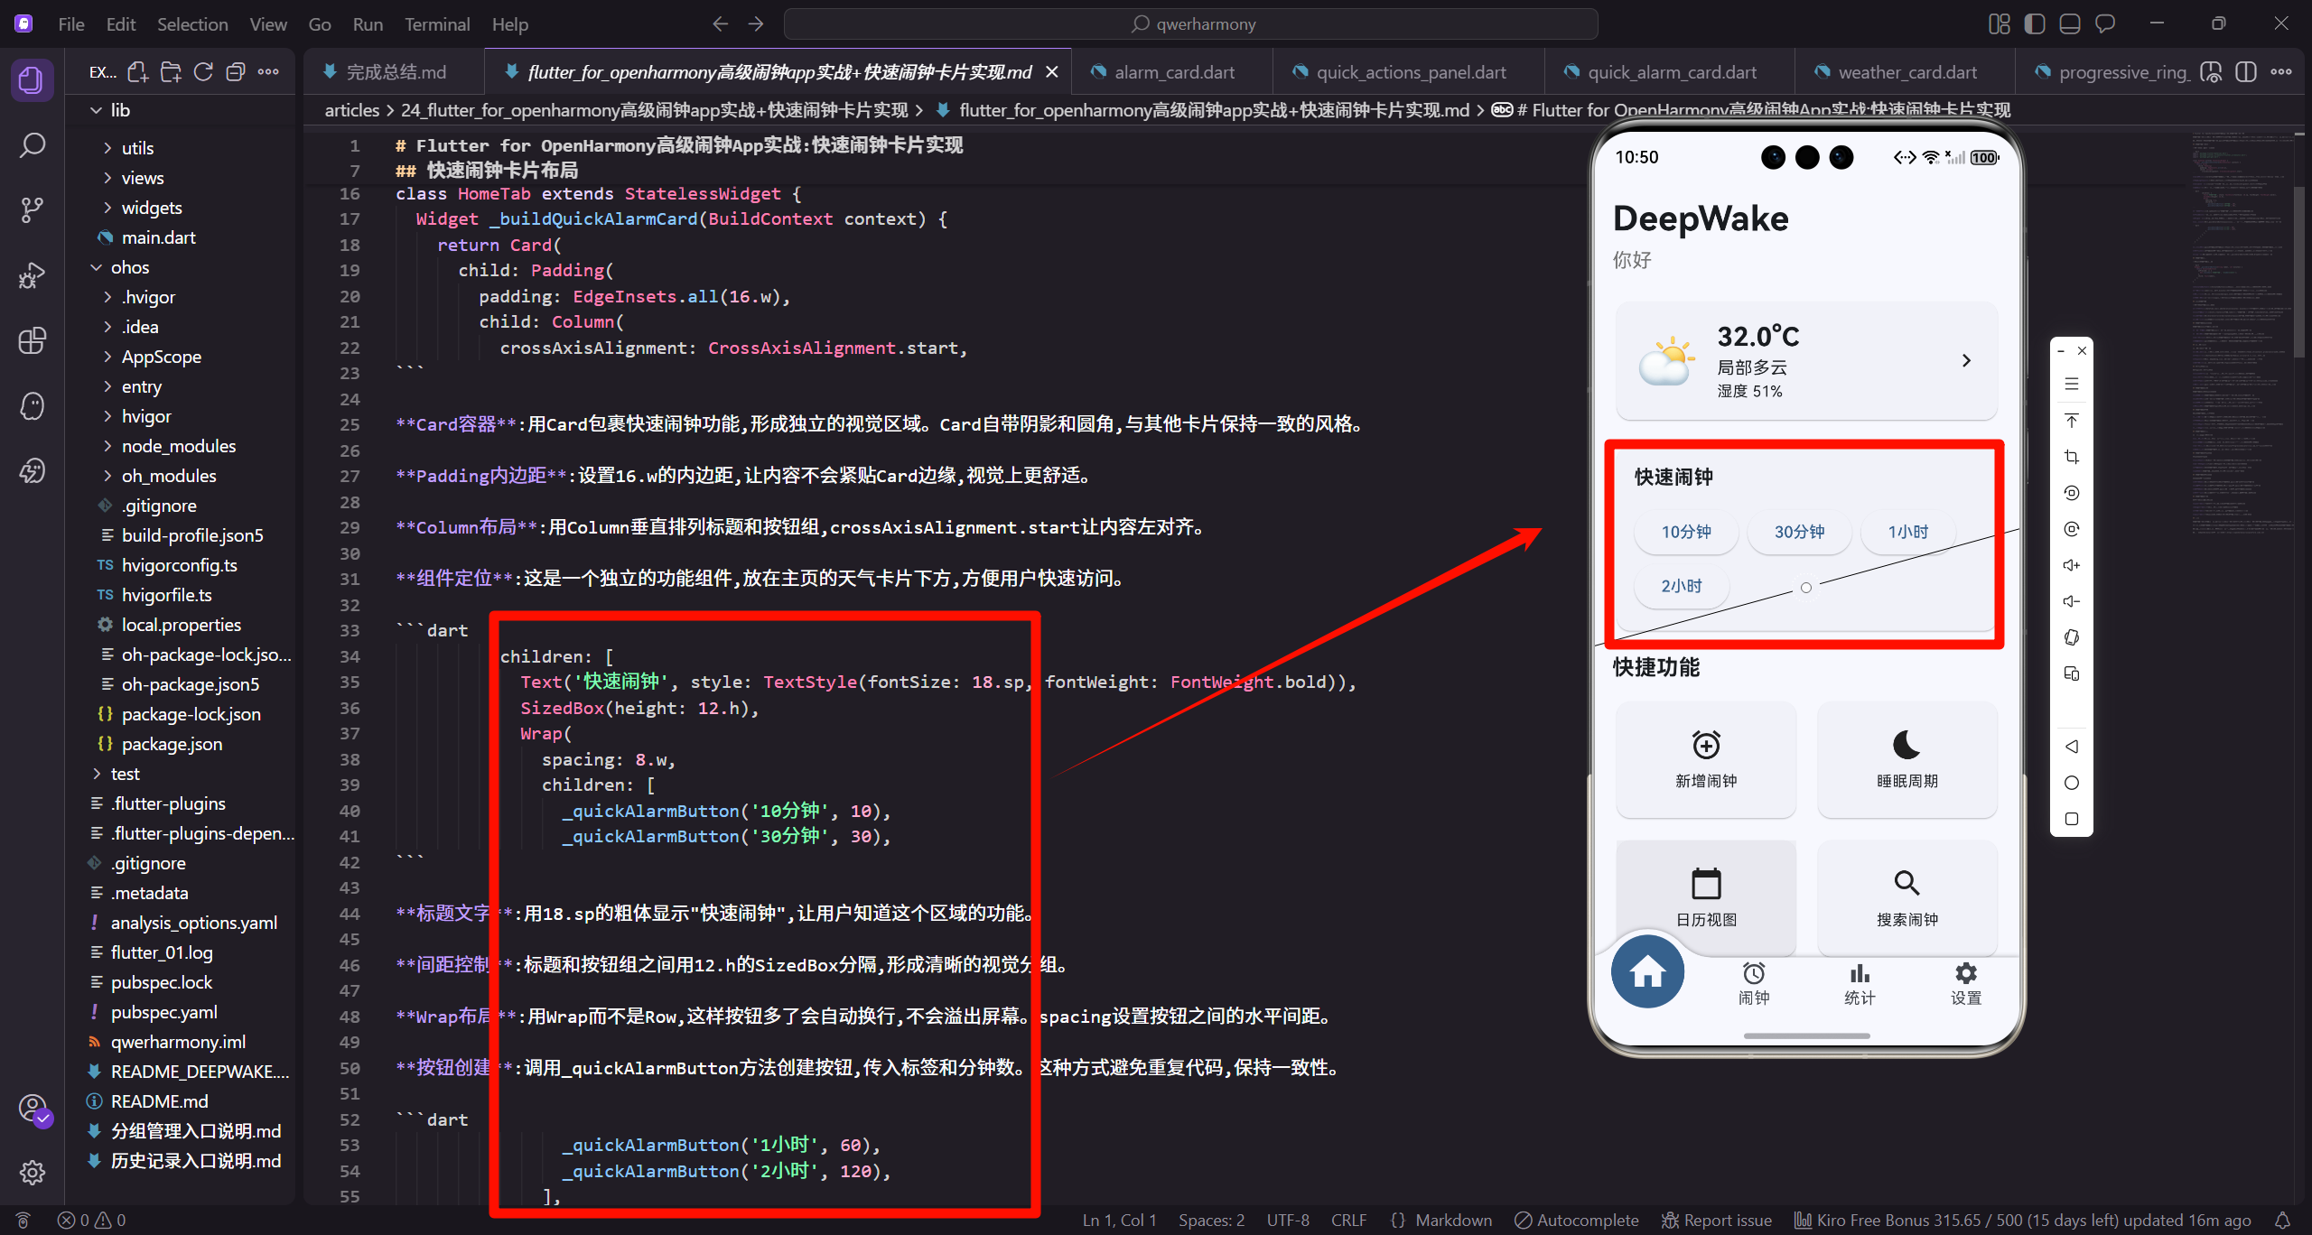Switch to the 完成总结.md tab
This screenshot has height=1235, width=2312.
395,72
